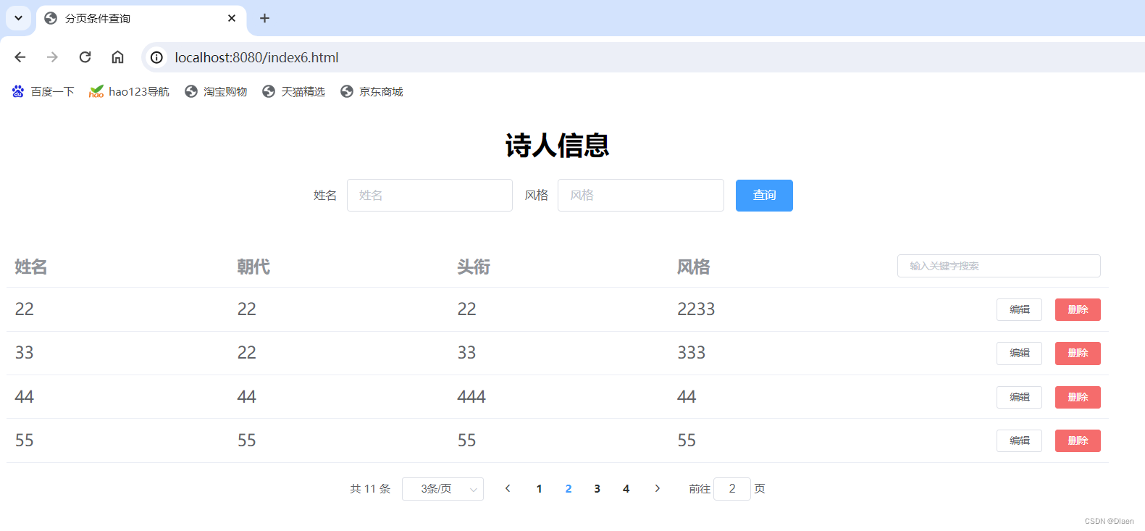The image size is (1145, 531).
Task: Focus the 姓名 search input field
Action: coord(429,196)
